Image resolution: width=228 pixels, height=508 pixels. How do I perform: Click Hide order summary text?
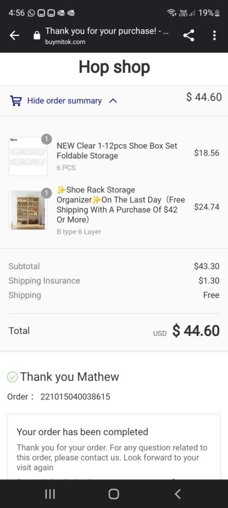pos(64,101)
